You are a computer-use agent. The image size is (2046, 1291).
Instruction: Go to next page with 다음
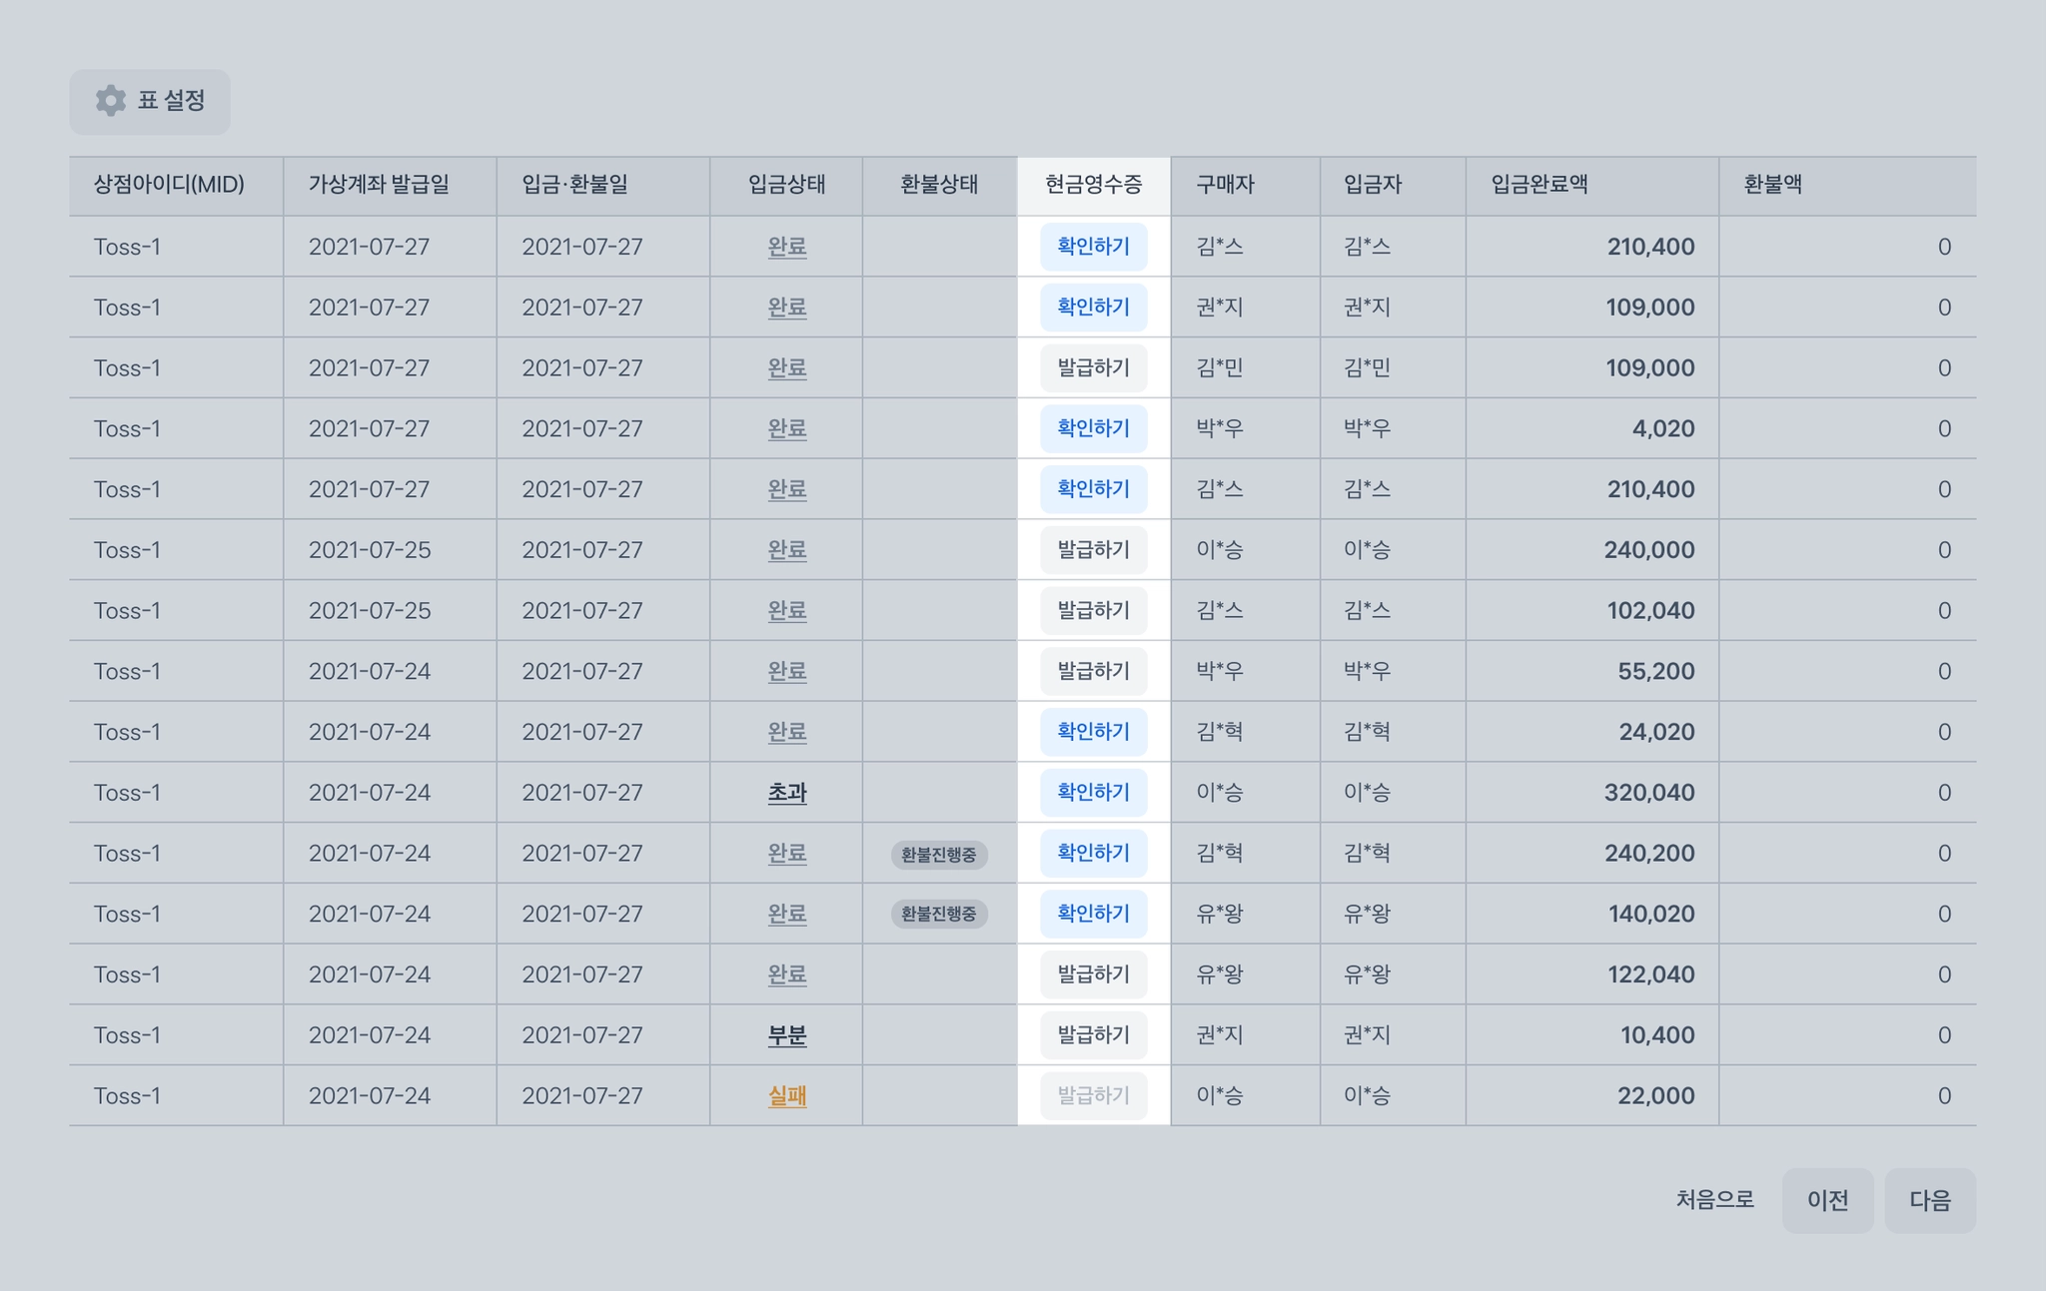(x=1929, y=1200)
